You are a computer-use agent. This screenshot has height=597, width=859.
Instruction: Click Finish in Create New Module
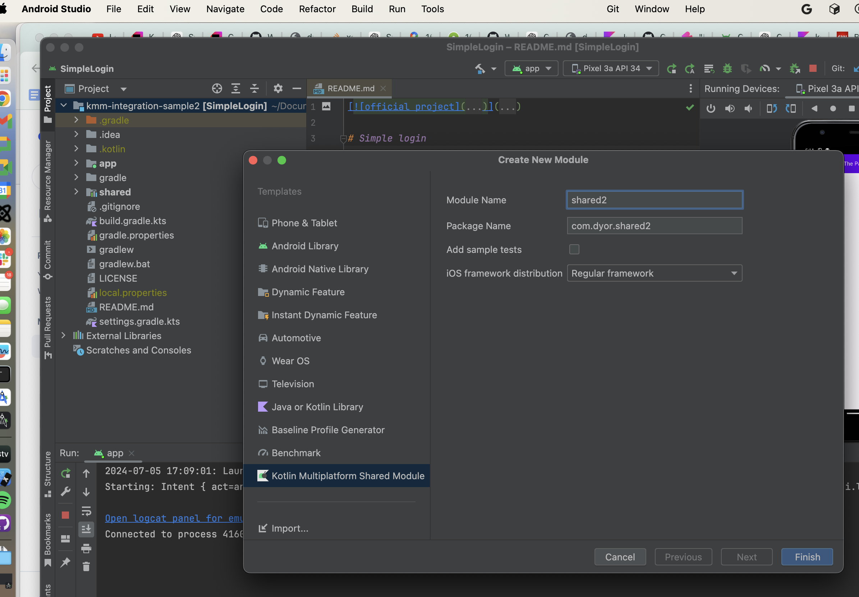[x=807, y=557]
